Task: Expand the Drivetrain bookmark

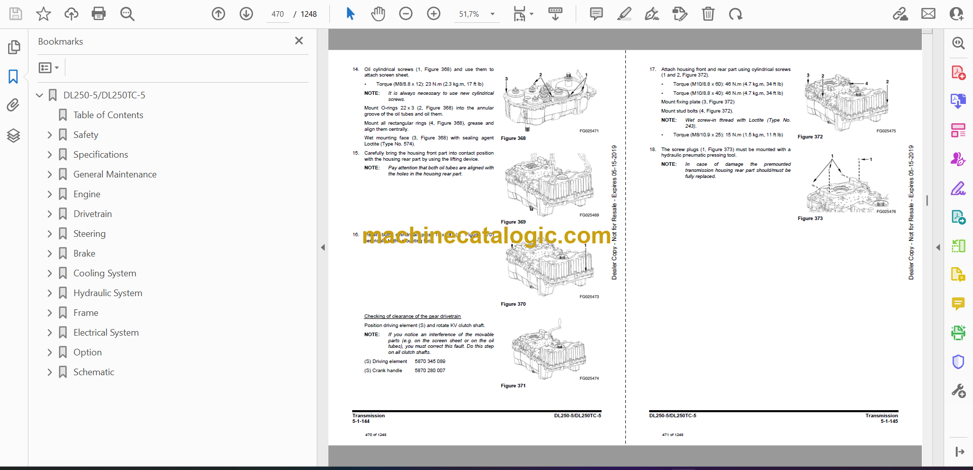Action: (50, 214)
